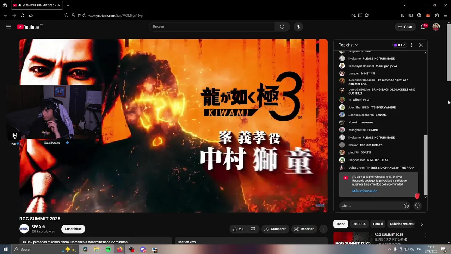Show more filter chips arrow
Image resolution: width=451 pixels, height=254 pixels.
(422, 224)
